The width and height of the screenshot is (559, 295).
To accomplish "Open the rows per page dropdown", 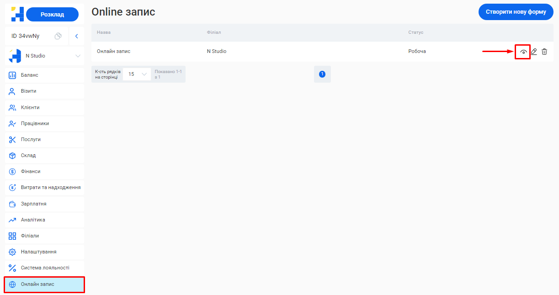I will click(137, 74).
